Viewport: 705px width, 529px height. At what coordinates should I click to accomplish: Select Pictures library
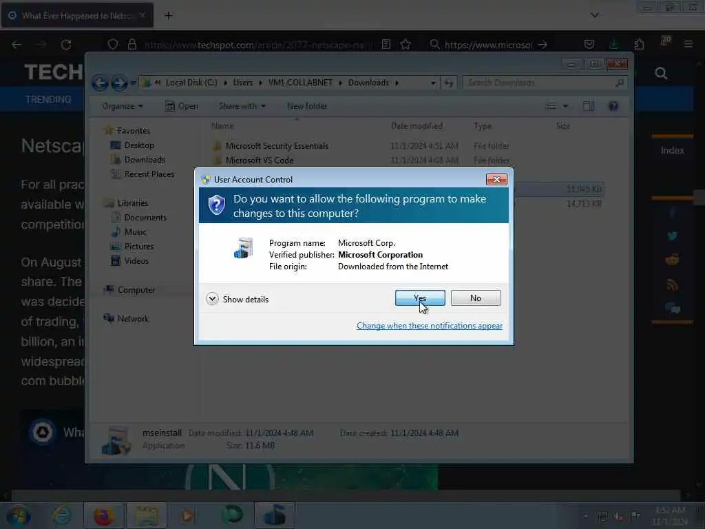[x=139, y=247]
